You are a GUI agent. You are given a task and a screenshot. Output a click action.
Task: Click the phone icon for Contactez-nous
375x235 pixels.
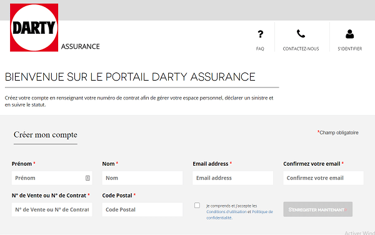click(x=301, y=34)
